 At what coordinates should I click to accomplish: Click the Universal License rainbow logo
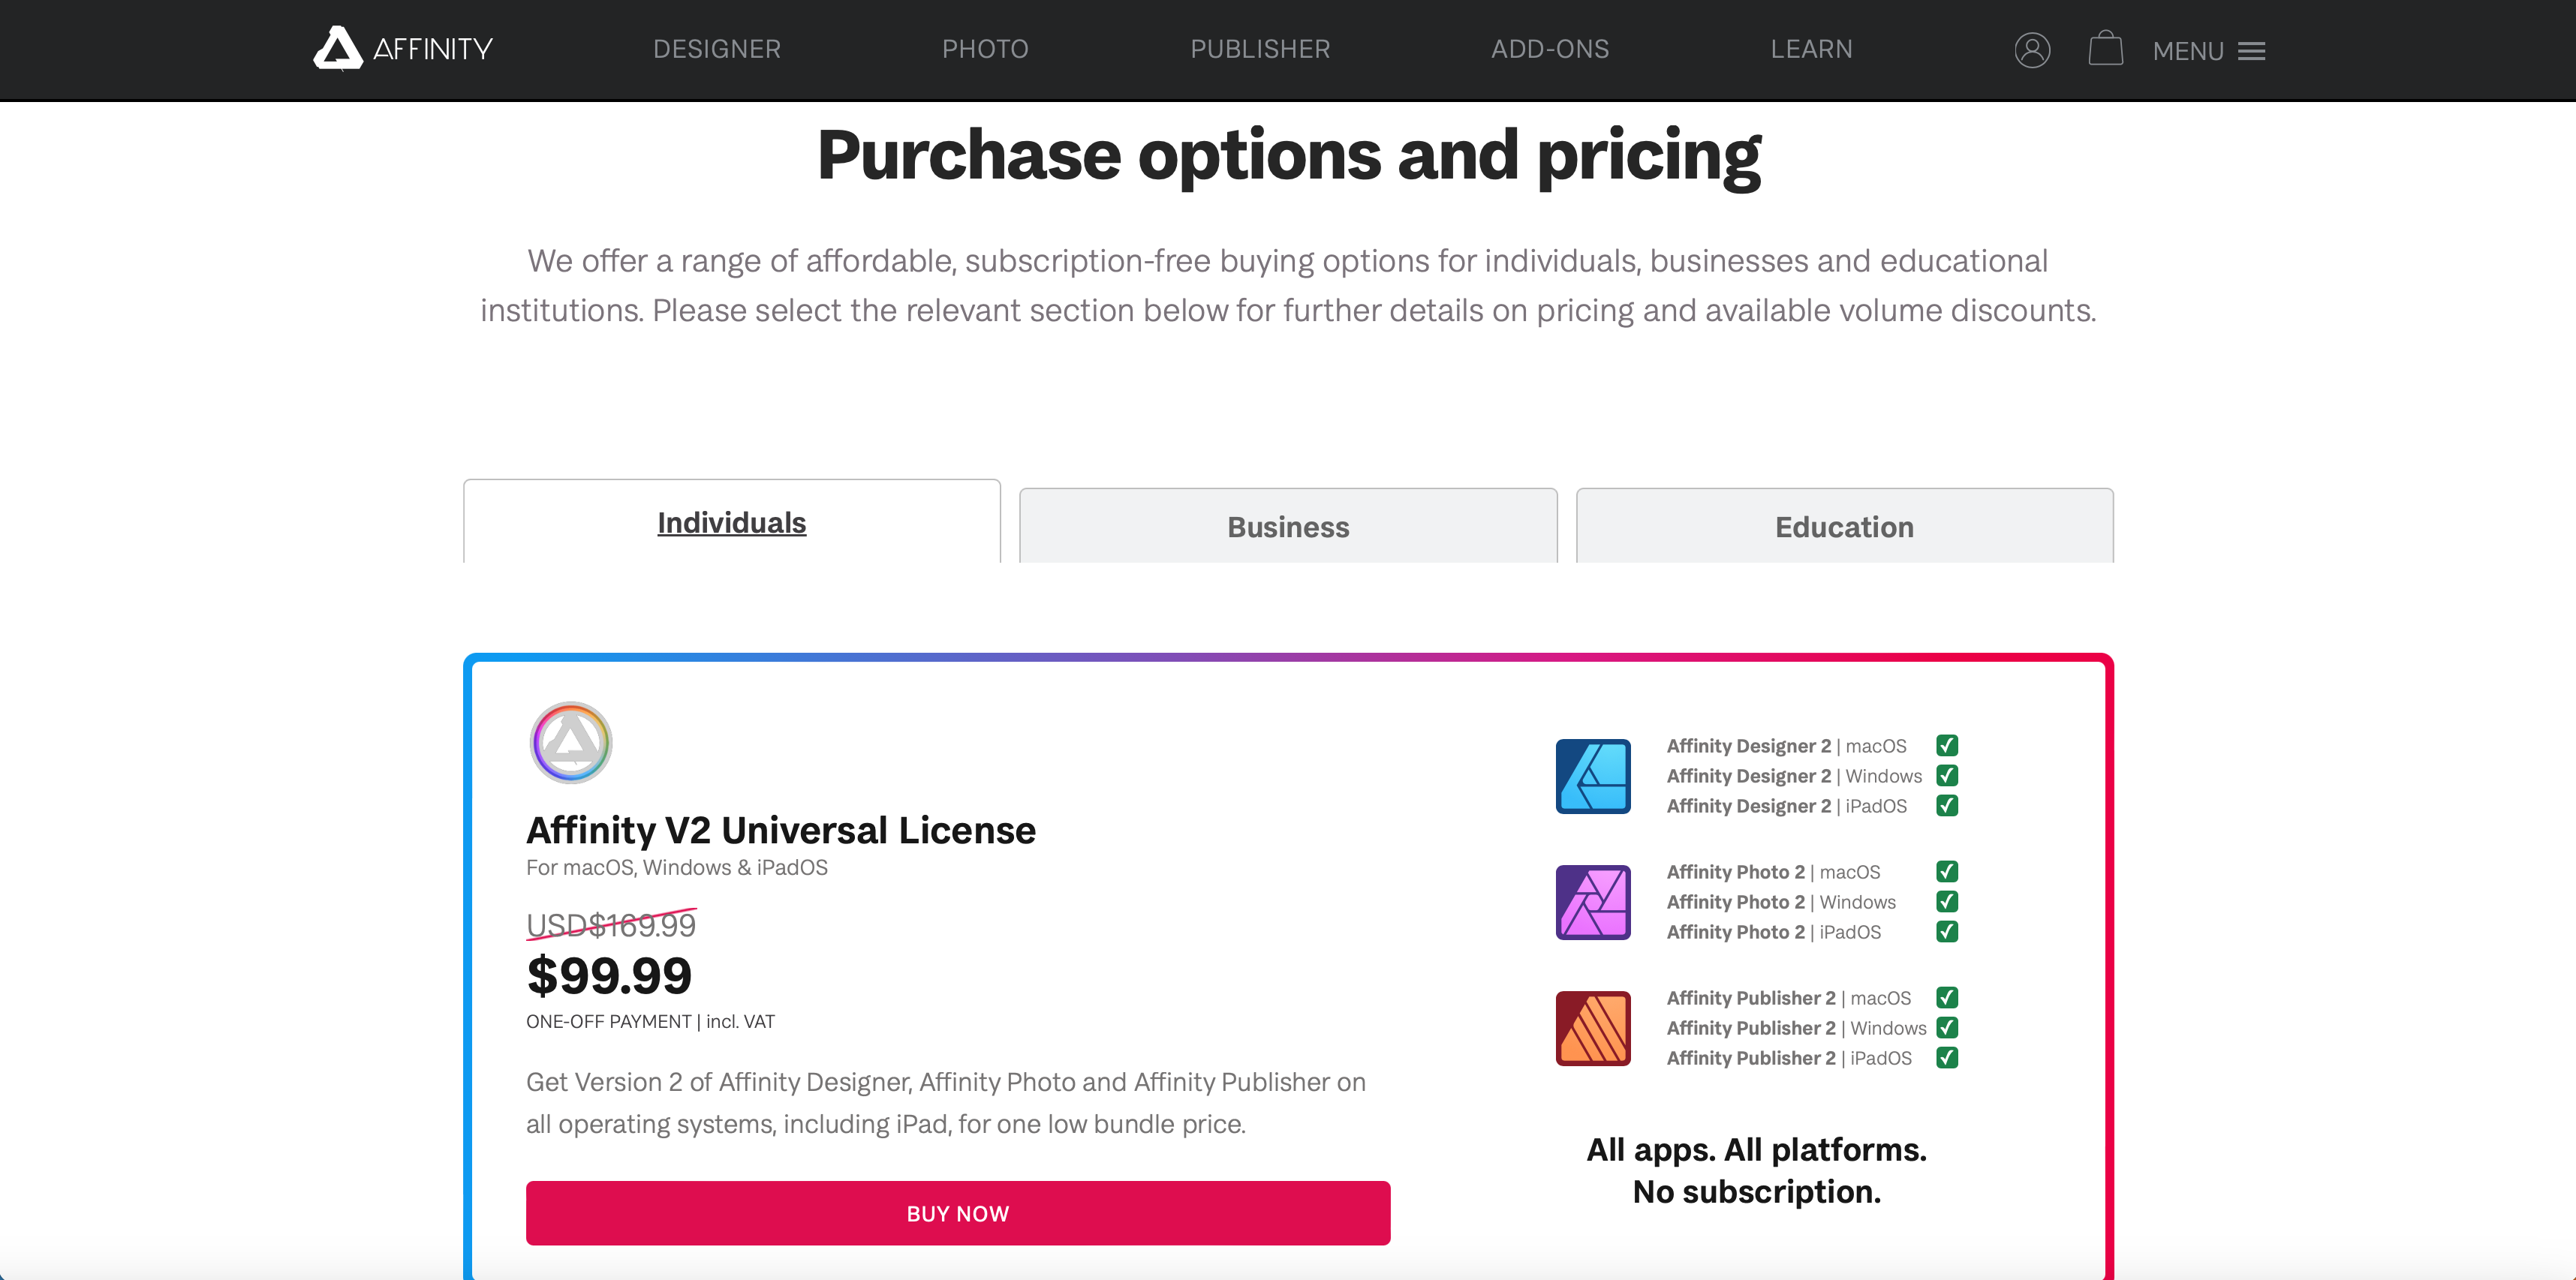[570, 742]
